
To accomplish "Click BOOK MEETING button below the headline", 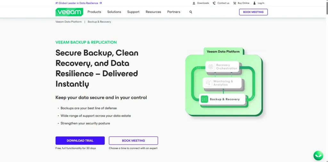I will (x=134, y=141).
